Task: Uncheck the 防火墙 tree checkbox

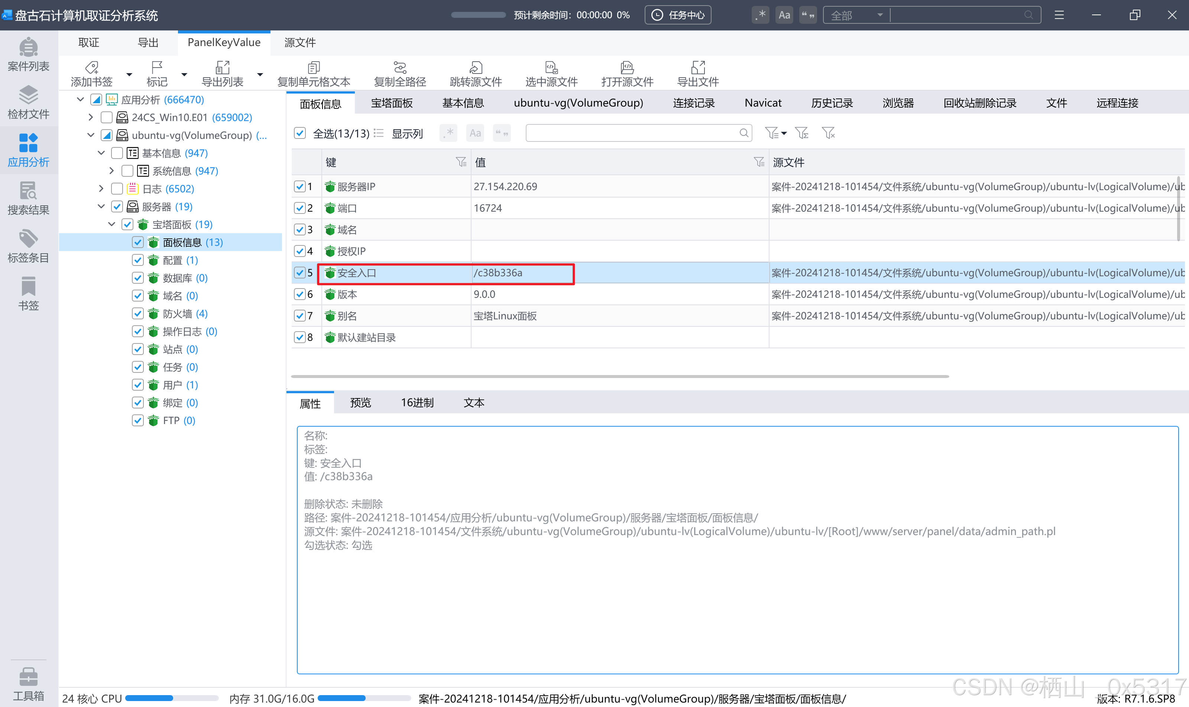Action: [138, 313]
